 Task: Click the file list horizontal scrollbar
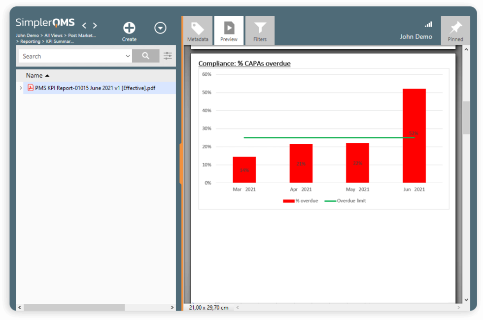coord(74,307)
